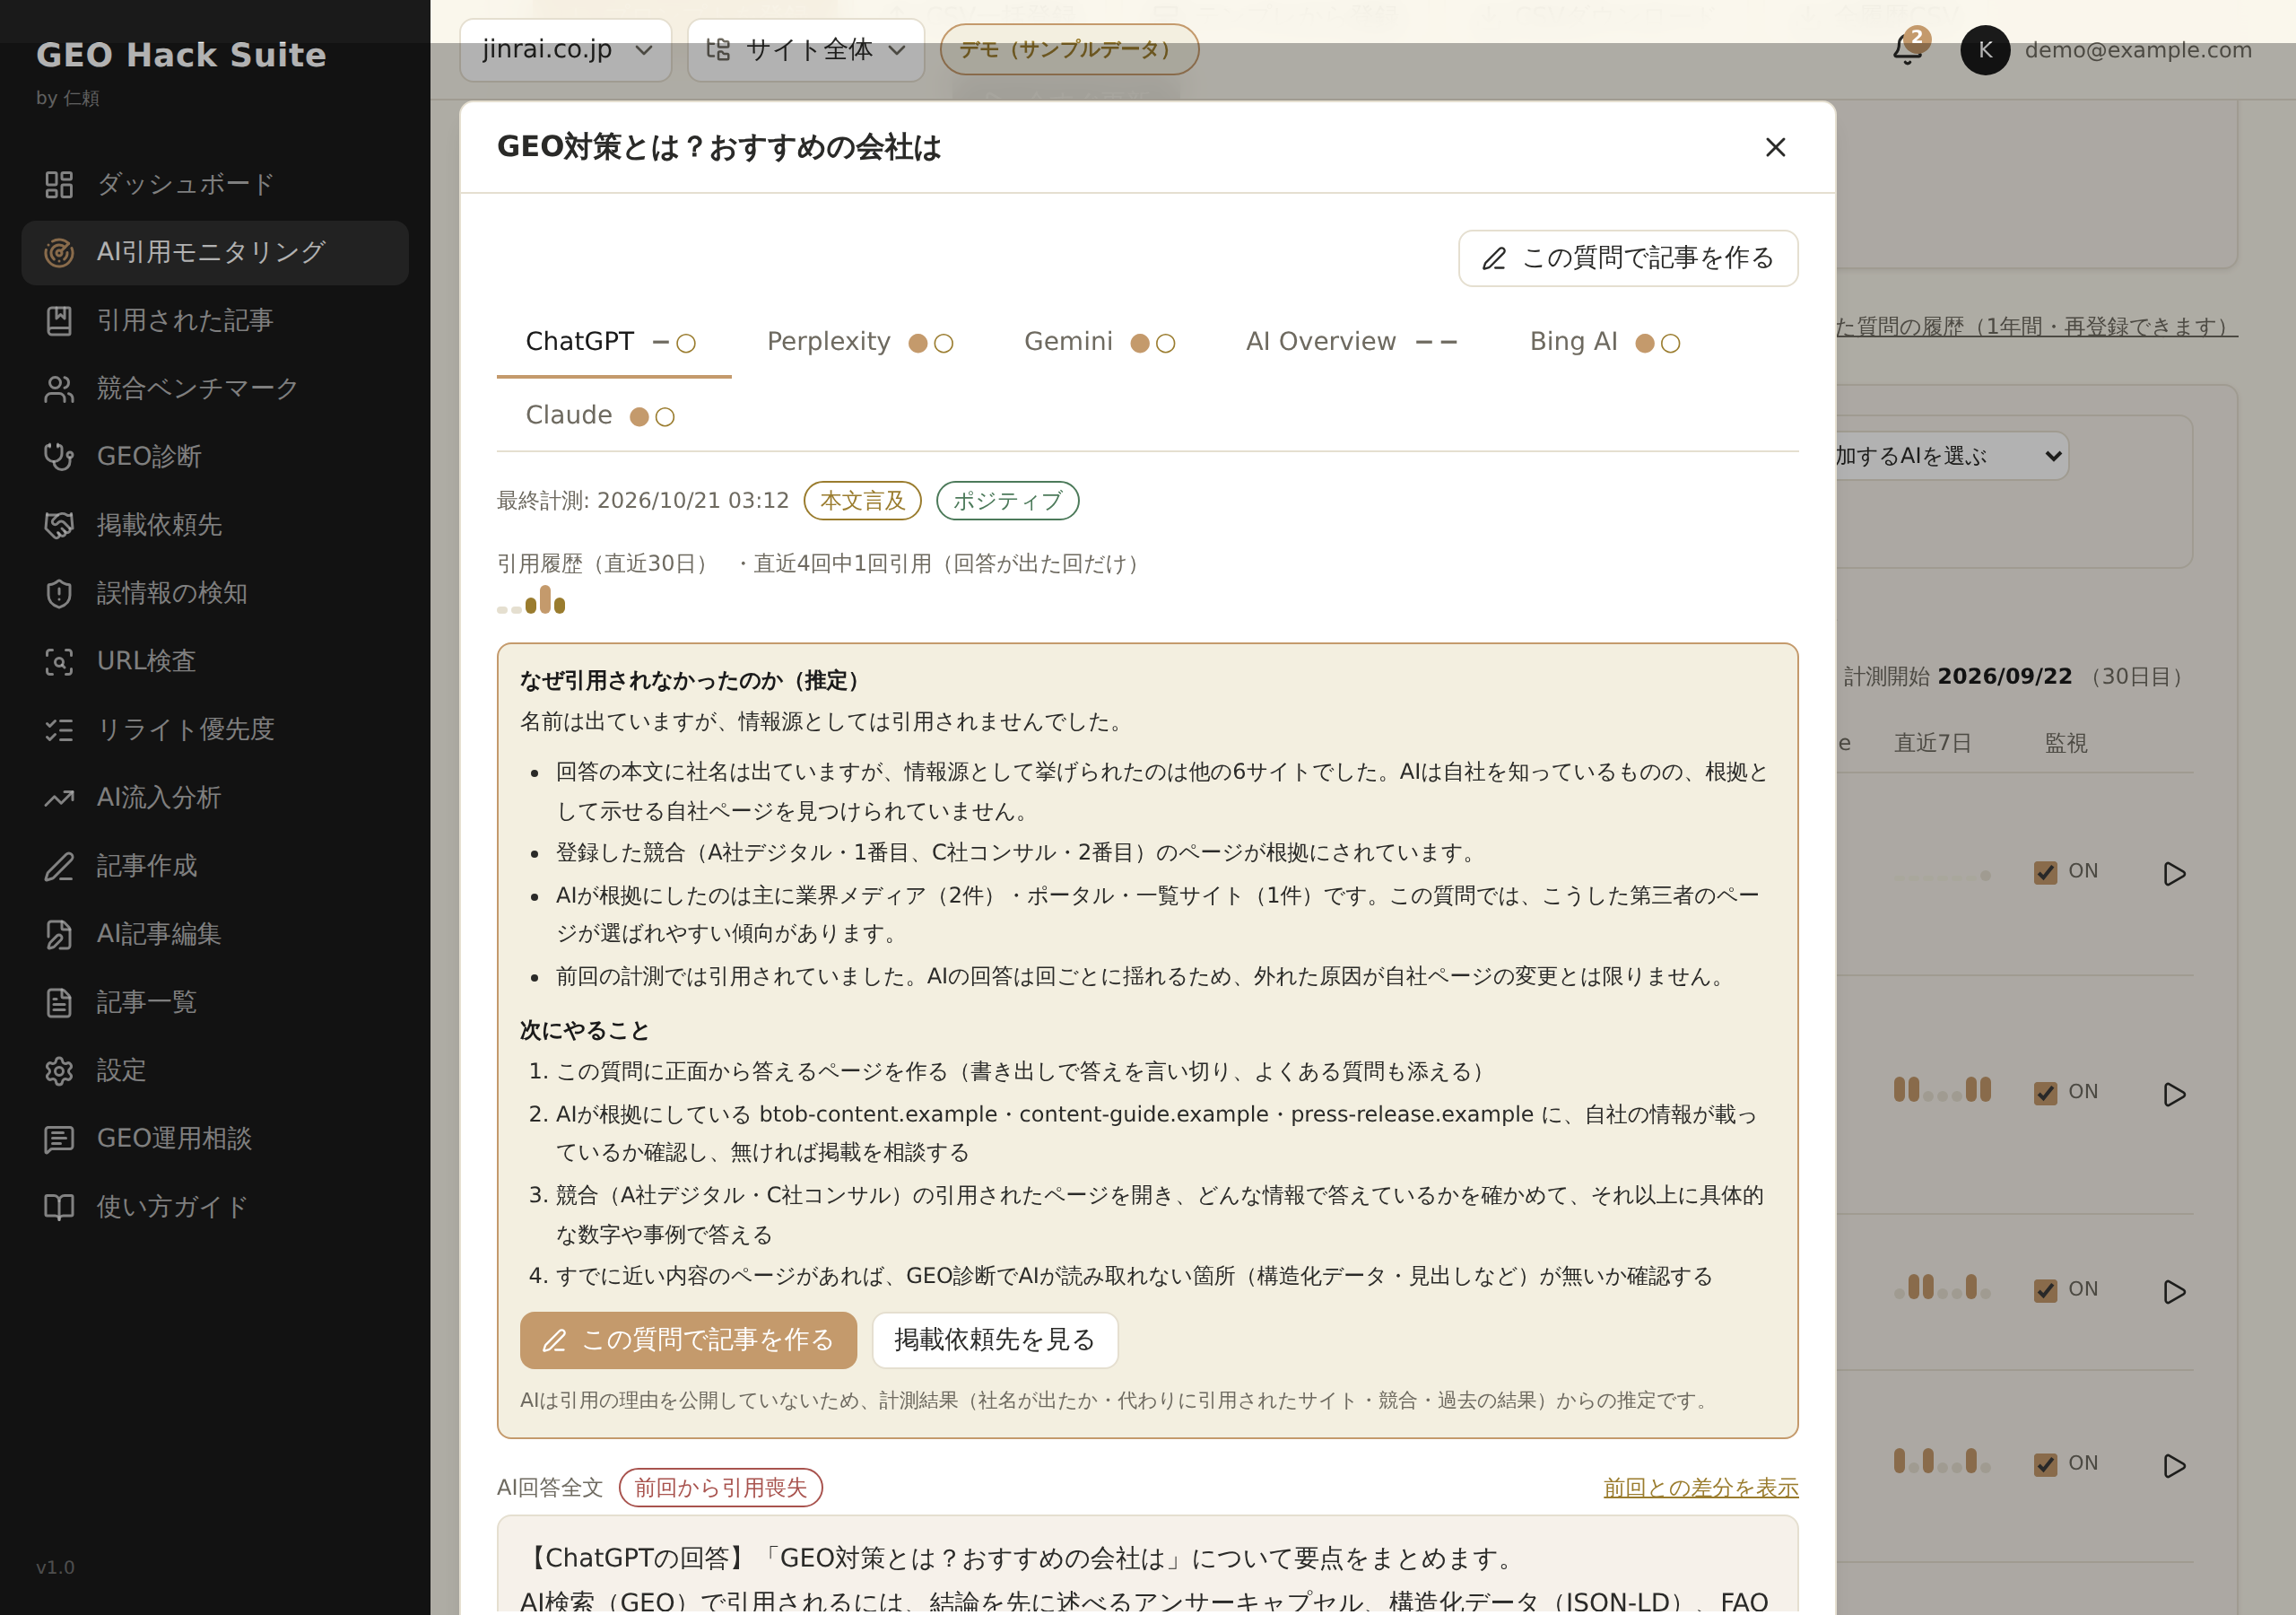2296x1615 pixels.
Task: Click the リライト優先度 checklist icon
Action: tap(59, 729)
